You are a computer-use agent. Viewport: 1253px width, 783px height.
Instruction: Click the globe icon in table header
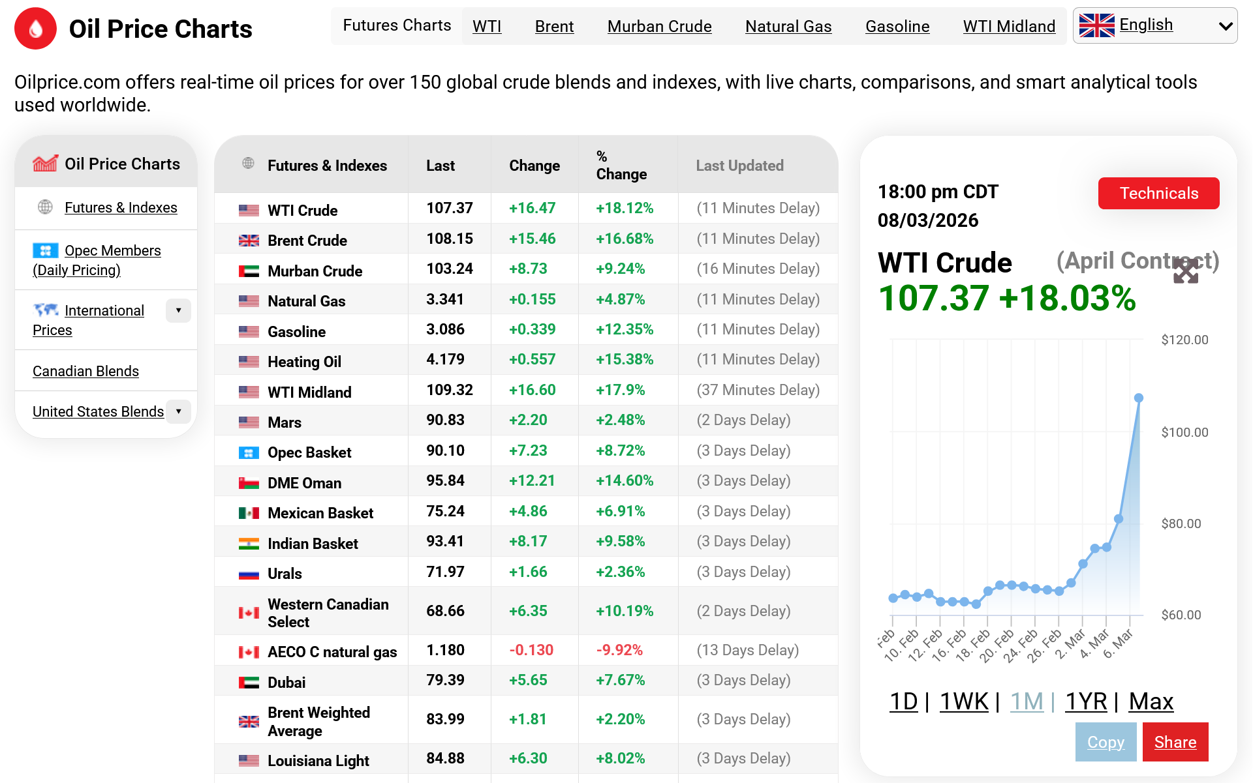(x=248, y=164)
